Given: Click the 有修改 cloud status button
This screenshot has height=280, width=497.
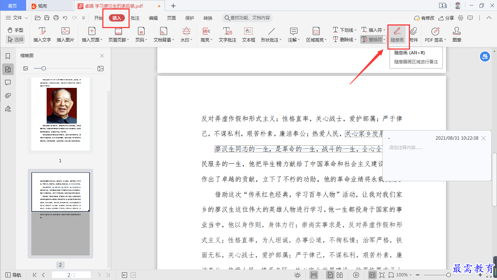Looking at the screenshot, I should 424,18.
